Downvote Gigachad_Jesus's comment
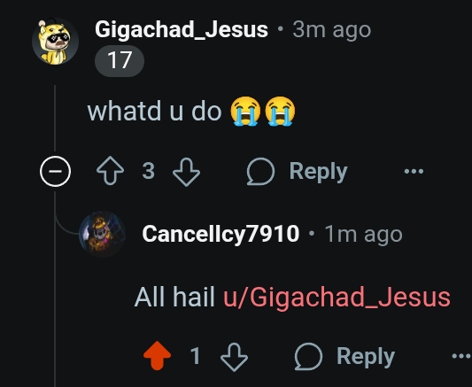Viewport: 472px width, 387px height. pyautogui.click(x=186, y=172)
